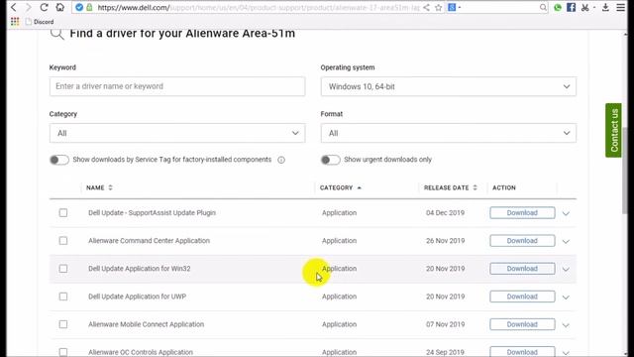
Task: Expand details for Dell Update Win32 row
Action: tap(566, 269)
